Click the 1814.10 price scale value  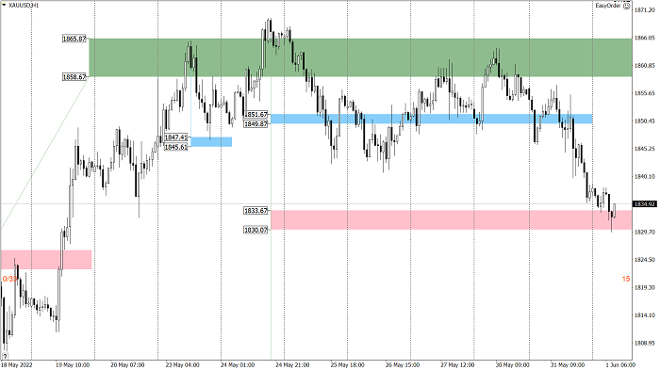(645, 315)
